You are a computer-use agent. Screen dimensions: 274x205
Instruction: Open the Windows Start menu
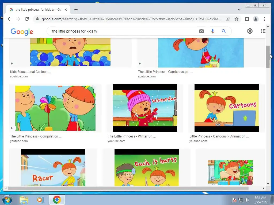[7, 200]
